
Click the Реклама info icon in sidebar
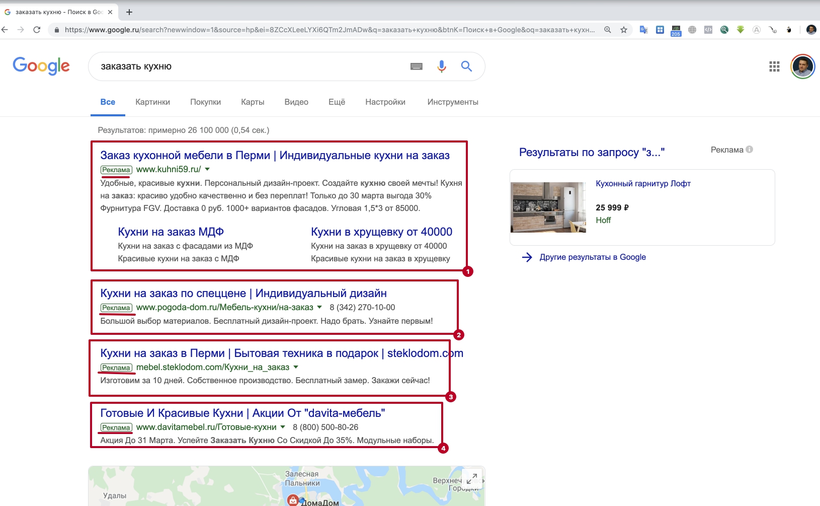pos(750,150)
